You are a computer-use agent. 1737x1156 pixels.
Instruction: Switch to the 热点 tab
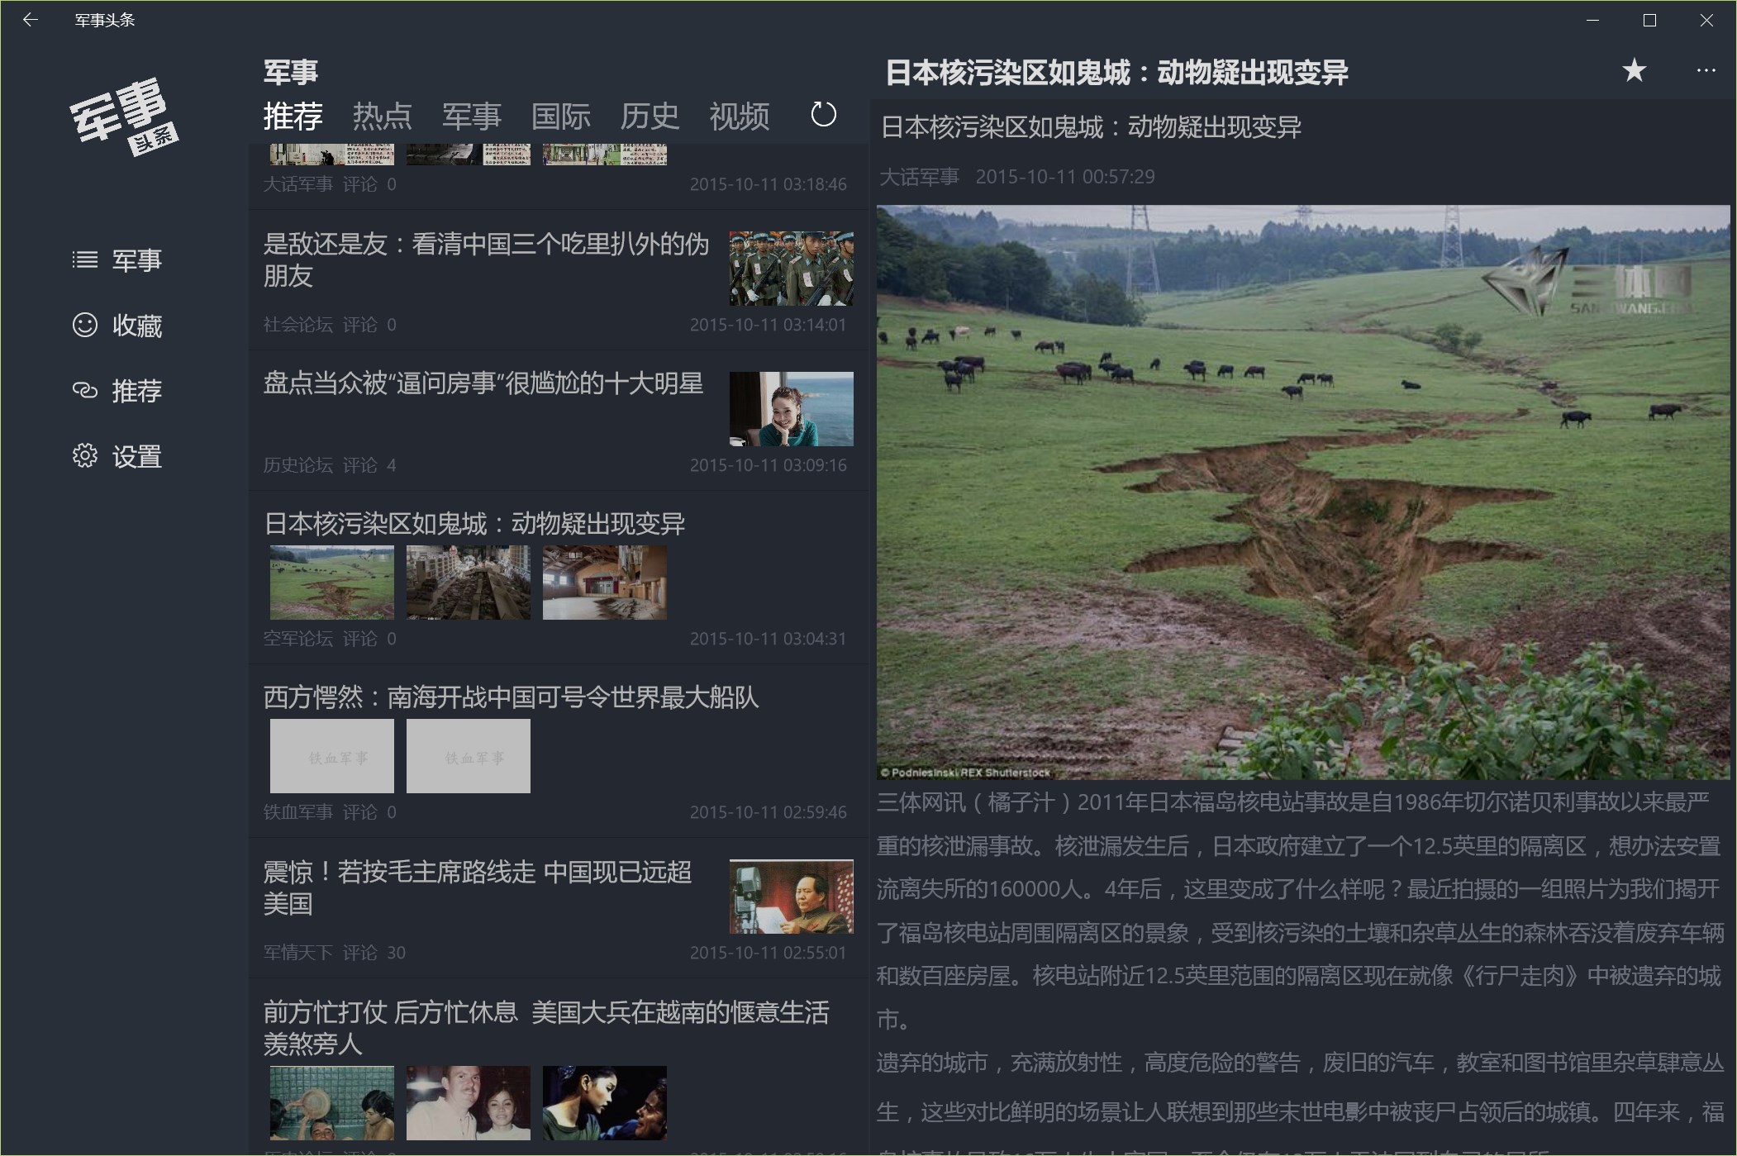pyautogui.click(x=382, y=117)
